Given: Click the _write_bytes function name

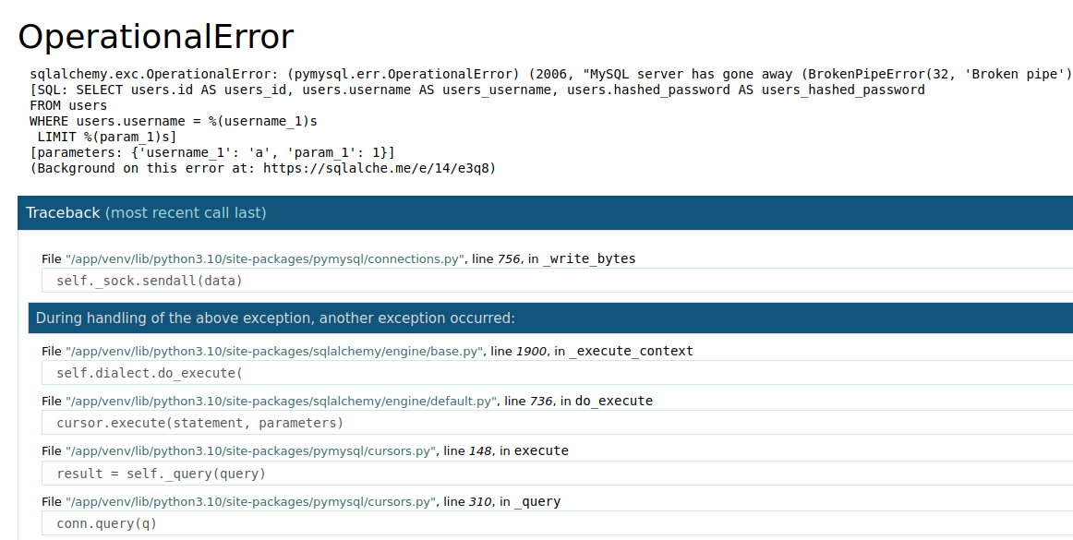Looking at the screenshot, I should 589,258.
